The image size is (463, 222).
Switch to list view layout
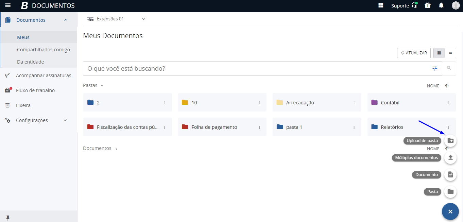pos(450,53)
